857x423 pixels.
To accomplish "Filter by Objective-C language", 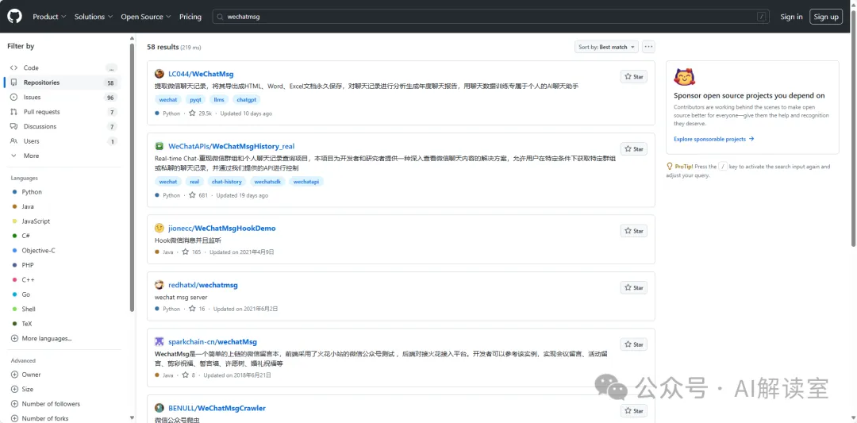I will click(38, 250).
